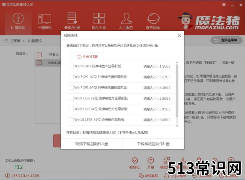Check WinXP SP3 纯净绿色专业最新版
This screenshot has width=245, height=180.
pyautogui.click(x=71, y=66)
